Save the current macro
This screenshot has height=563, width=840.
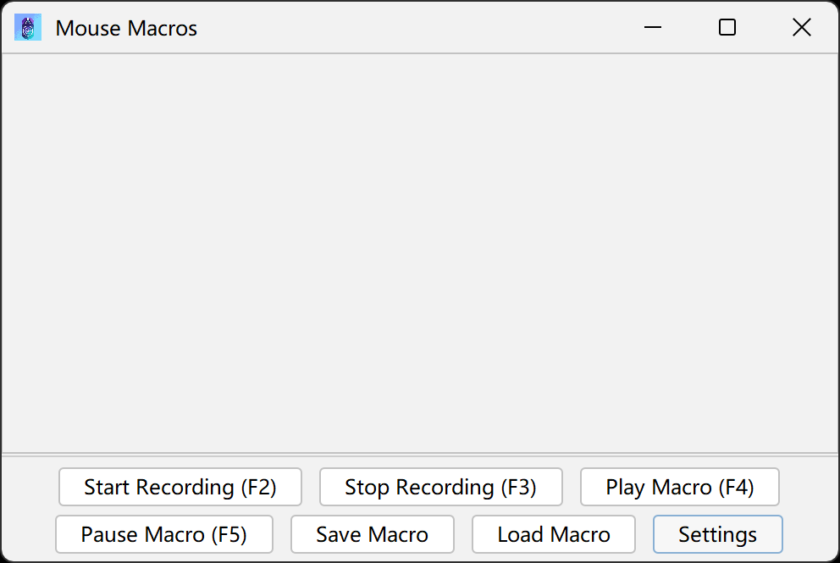(x=372, y=534)
